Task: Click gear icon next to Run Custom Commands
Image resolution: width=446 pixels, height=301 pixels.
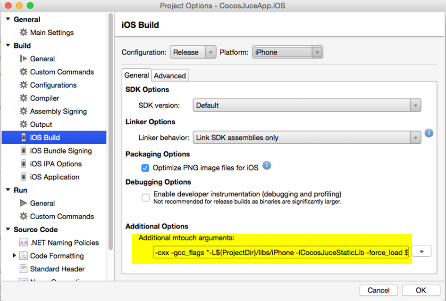Action: [x=23, y=216]
